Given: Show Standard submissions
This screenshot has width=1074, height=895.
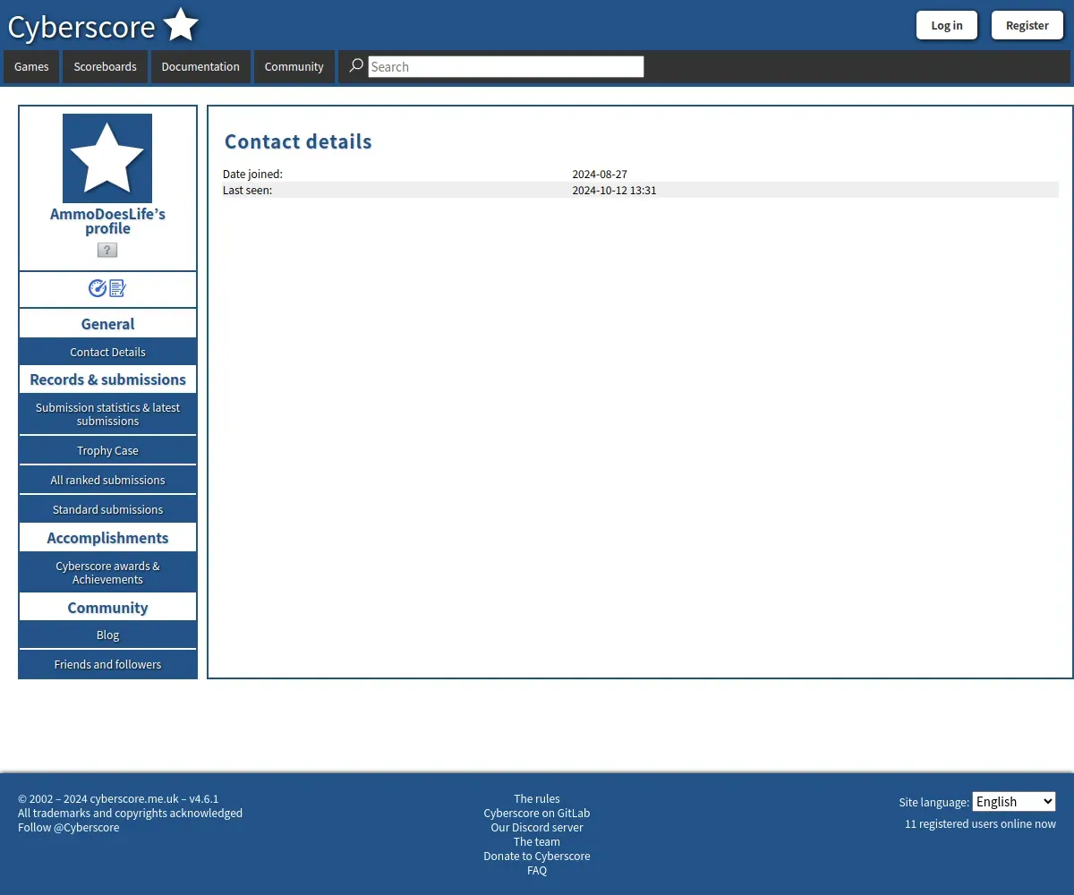Looking at the screenshot, I should (x=107, y=510).
